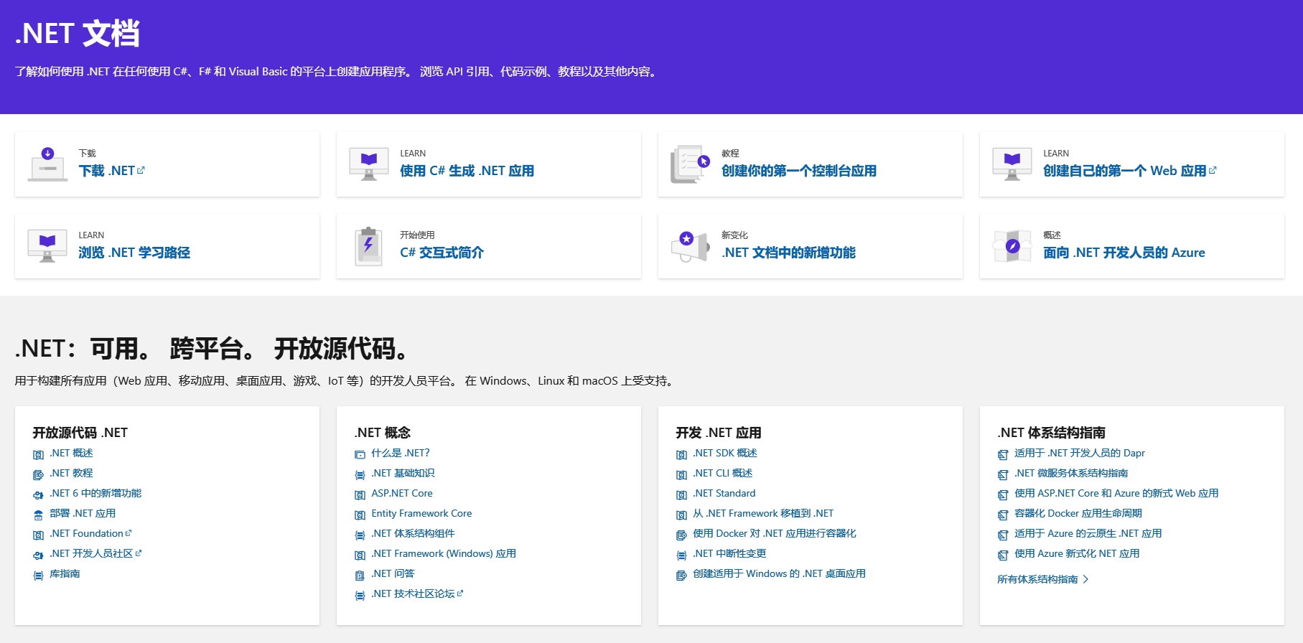This screenshot has height=643, width=1303.
Task: Click the monitor icon beside 浏览 .NET 学习路径
Action: [47, 246]
